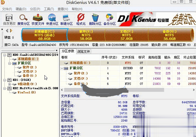Select 本地磁盘(C:) in the left tree

point(28,59)
